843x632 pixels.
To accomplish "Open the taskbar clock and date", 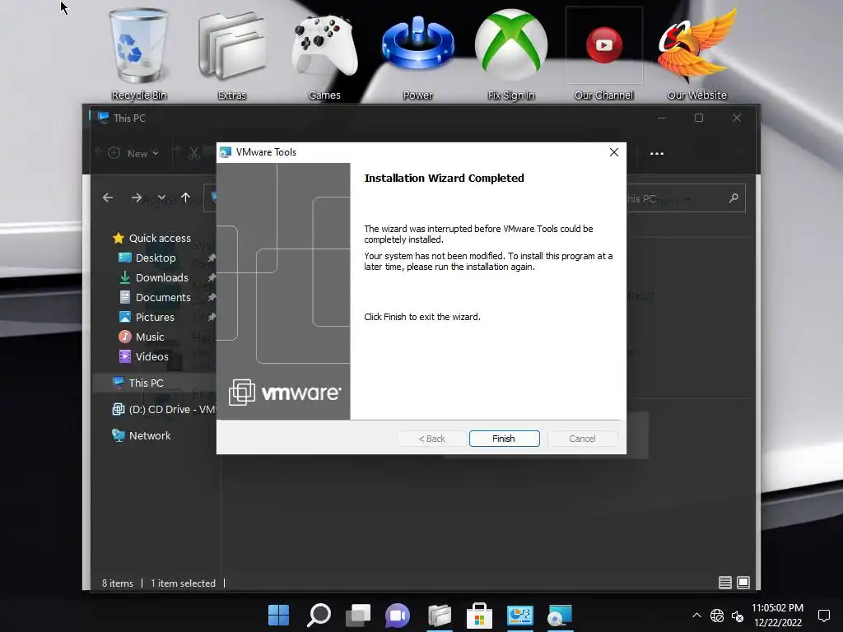I will pyautogui.click(x=777, y=616).
